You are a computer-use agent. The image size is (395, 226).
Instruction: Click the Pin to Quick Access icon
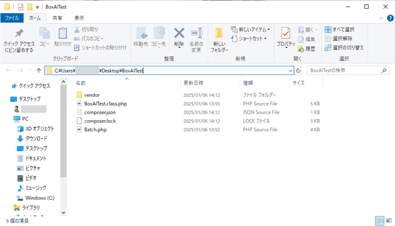click(x=18, y=36)
